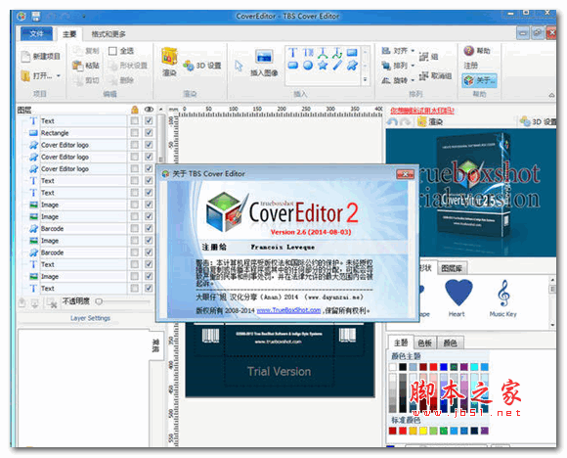Select the Heart shape thumbnail

(x=458, y=293)
